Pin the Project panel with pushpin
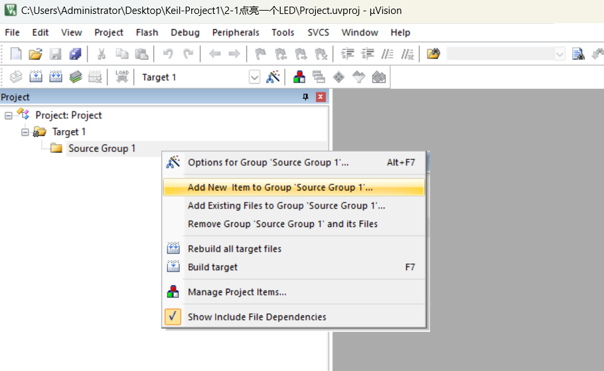 (x=306, y=97)
